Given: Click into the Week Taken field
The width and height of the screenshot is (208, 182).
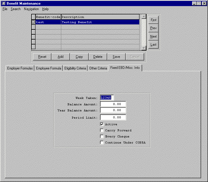Looking at the screenshot, I should [107, 98].
